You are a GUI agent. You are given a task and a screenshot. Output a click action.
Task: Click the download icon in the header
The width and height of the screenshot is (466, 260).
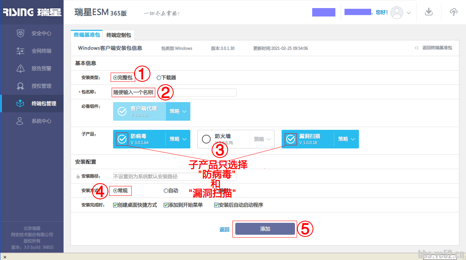428,12
